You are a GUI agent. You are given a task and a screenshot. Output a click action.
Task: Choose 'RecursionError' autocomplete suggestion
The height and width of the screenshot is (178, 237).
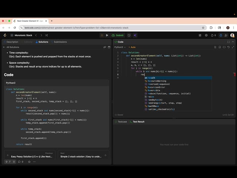[x=178, y=88]
